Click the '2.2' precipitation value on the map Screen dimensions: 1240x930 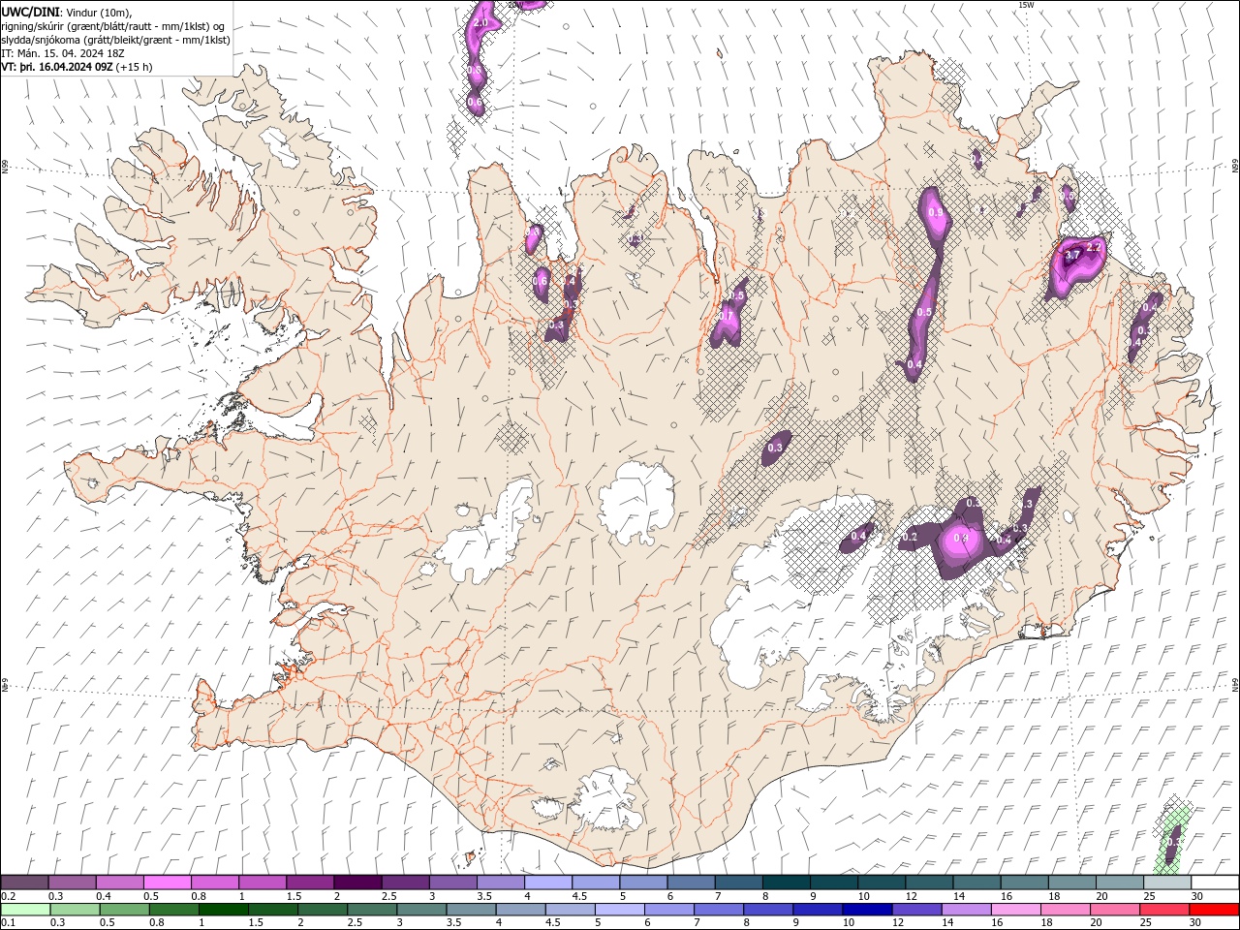coord(1094,247)
